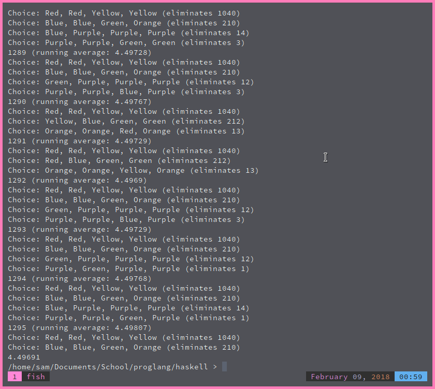Image resolution: width=435 pixels, height=389 pixels.
Task: Click the line 1293 running average 4.49729
Action: pyautogui.click(x=80, y=229)
